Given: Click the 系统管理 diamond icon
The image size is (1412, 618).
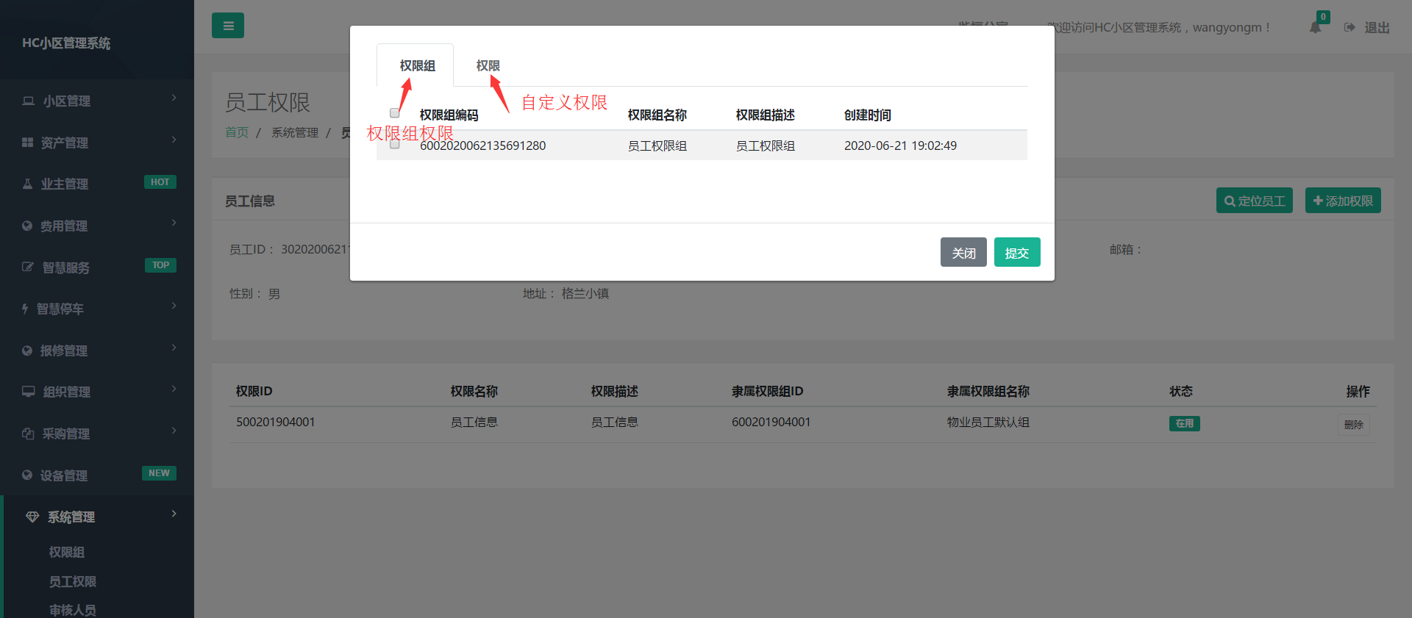Looking at the screenshot, I should pyautogui.click(x=32, y=517).
